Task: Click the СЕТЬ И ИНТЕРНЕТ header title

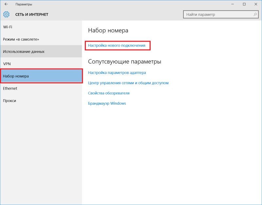Action: [x=32, y=14]
